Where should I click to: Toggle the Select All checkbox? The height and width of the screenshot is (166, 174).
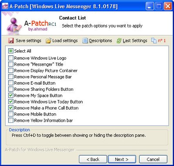tap(11, 51)
